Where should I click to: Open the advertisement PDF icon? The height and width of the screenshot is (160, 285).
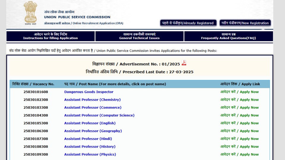[184, 63]
